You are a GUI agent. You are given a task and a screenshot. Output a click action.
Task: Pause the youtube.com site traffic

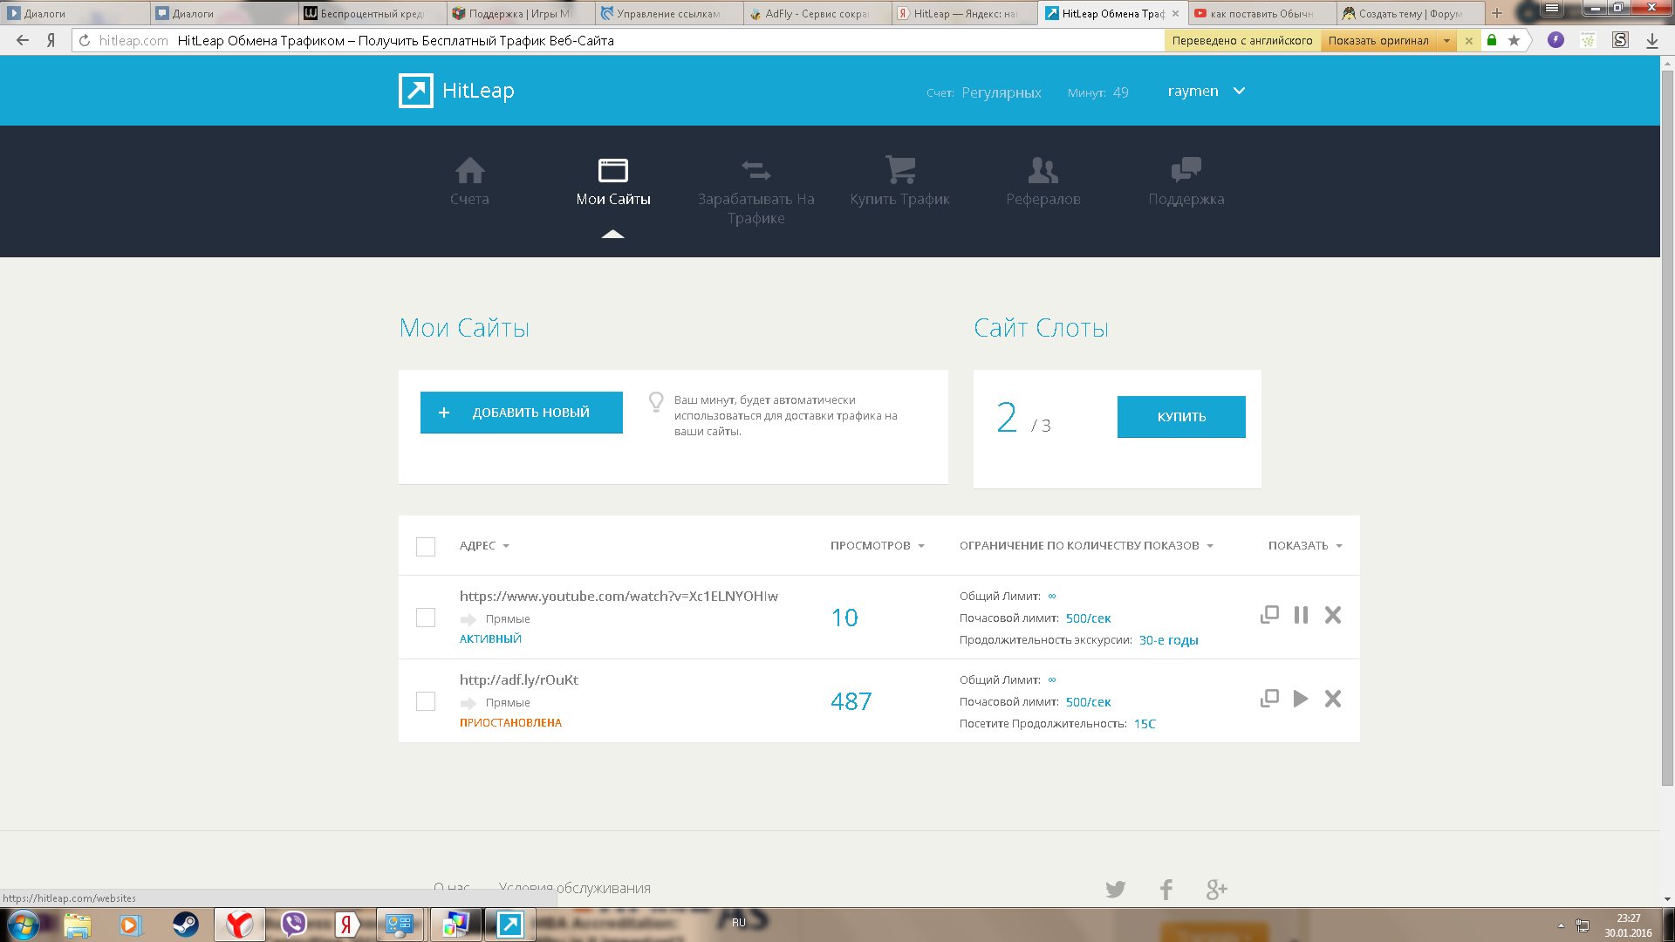(1301, 615)
